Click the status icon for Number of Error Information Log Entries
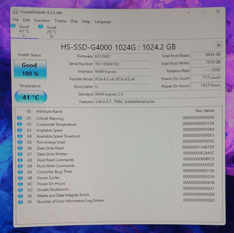The height and width of the screenshot is (233, 234). 20,202
